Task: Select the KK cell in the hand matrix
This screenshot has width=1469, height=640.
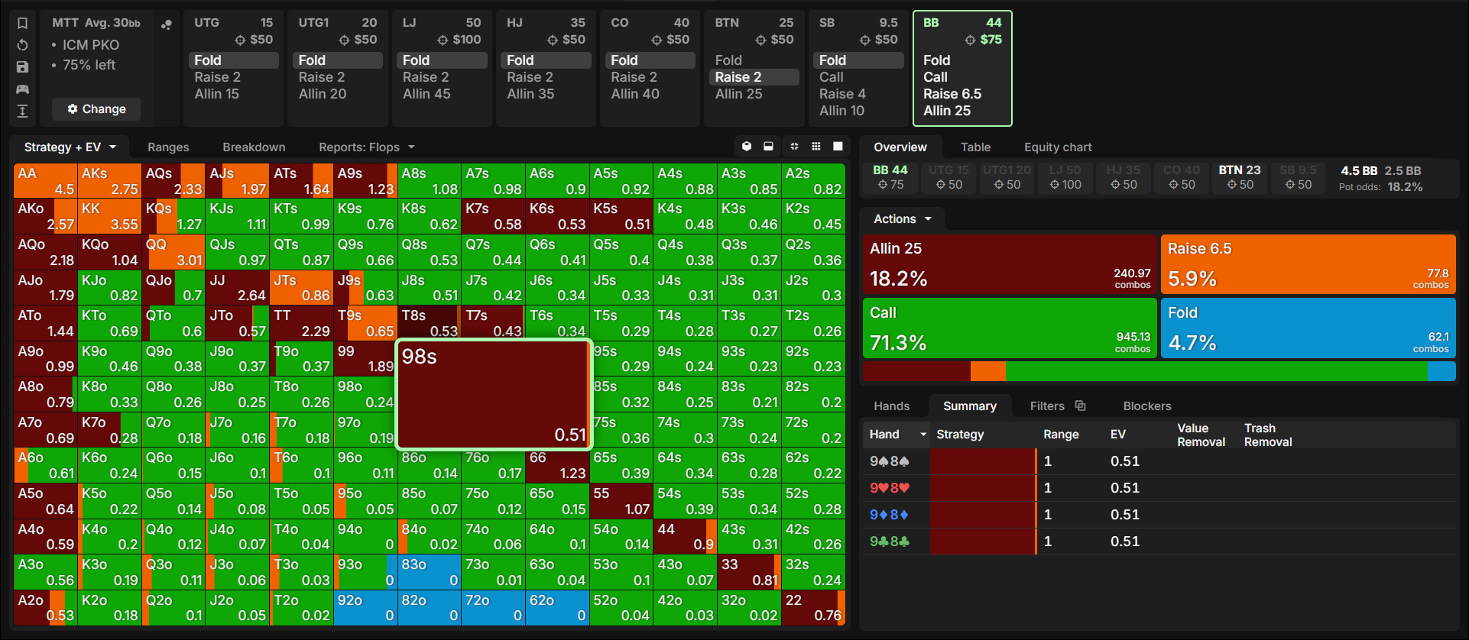Action: 109,217
